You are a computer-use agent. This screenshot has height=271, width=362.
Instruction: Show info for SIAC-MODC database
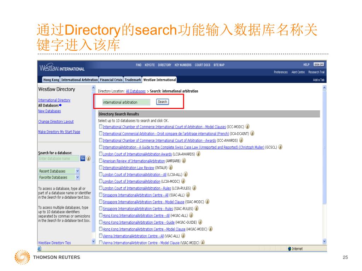pos(208,201)
